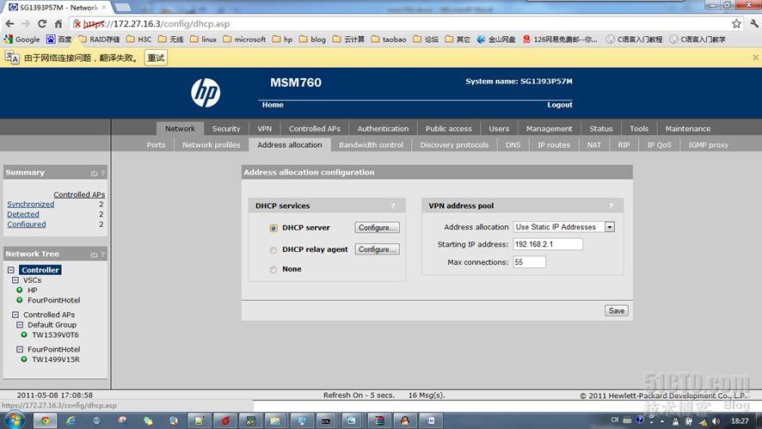The height and width of the screenshot is (429, 762).
Task: Configure the DHCP relay agent
Action: [377, 249]
